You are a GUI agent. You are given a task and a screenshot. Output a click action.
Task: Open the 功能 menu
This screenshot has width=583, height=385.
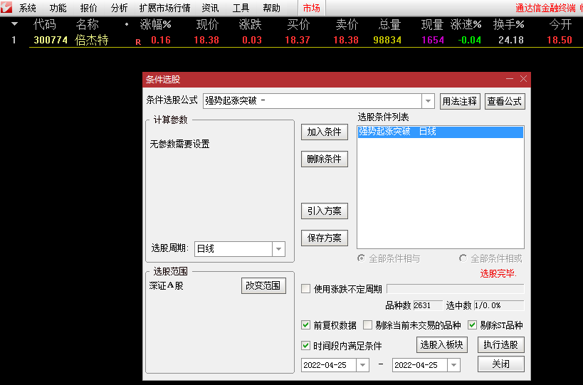click(58, 8)
